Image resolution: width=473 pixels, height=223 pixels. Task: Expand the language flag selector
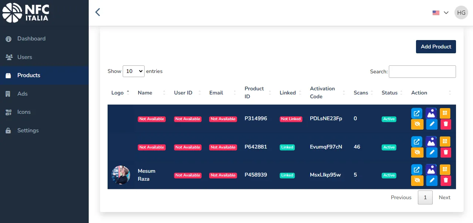pos(440,12)
